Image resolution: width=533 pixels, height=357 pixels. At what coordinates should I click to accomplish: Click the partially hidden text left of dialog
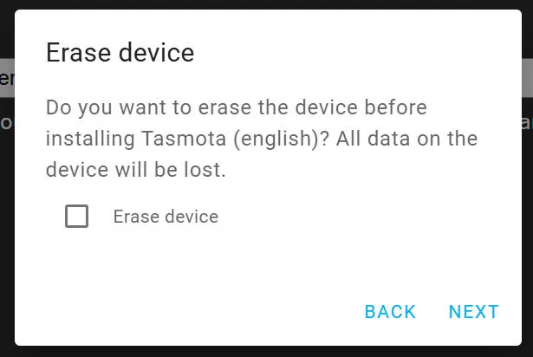coord(6,122)
